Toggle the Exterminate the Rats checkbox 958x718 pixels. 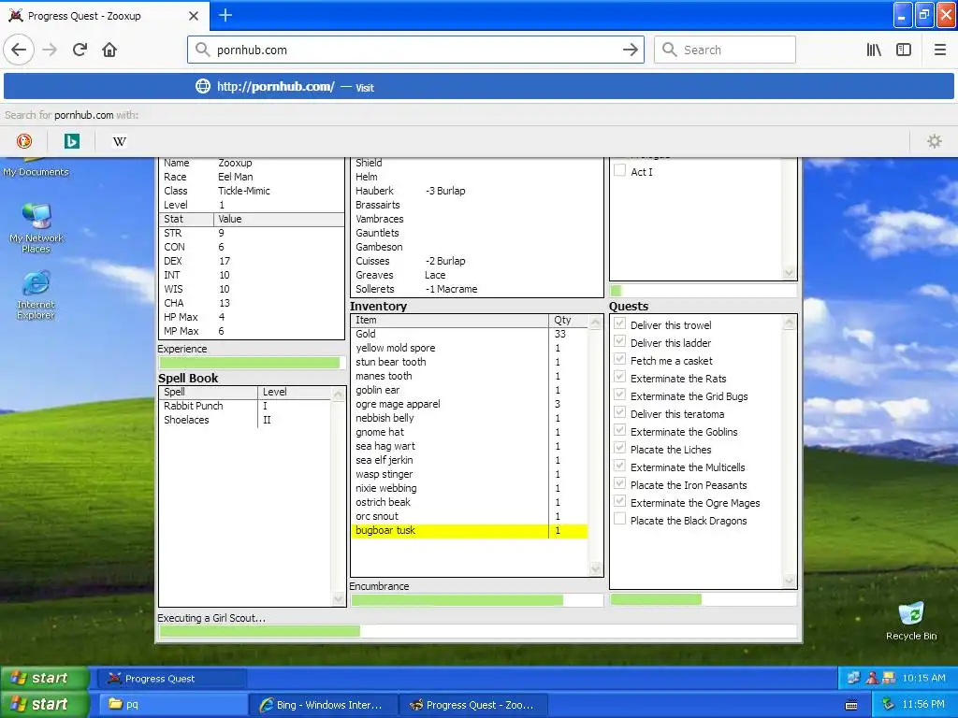point(619,378)
